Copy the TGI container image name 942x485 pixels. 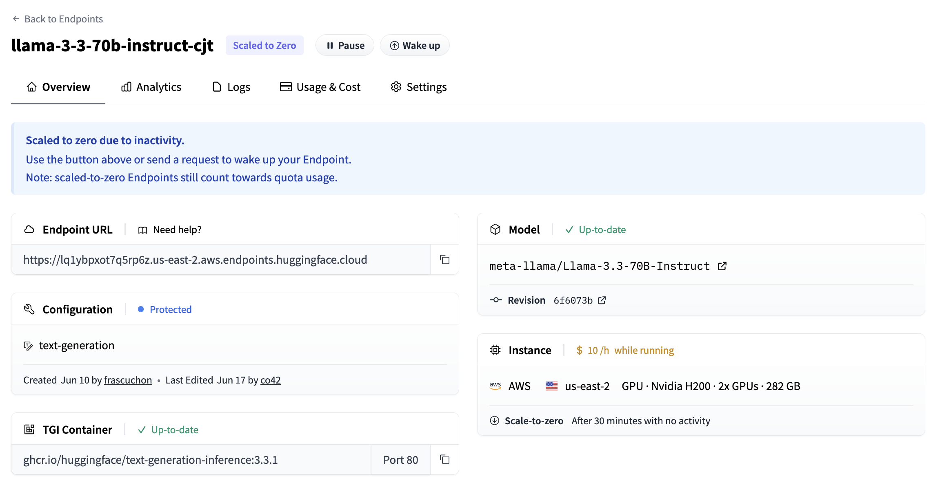(444, 459)
